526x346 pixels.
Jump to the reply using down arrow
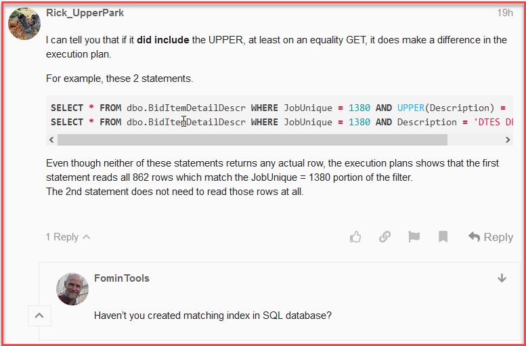point(502,278)
